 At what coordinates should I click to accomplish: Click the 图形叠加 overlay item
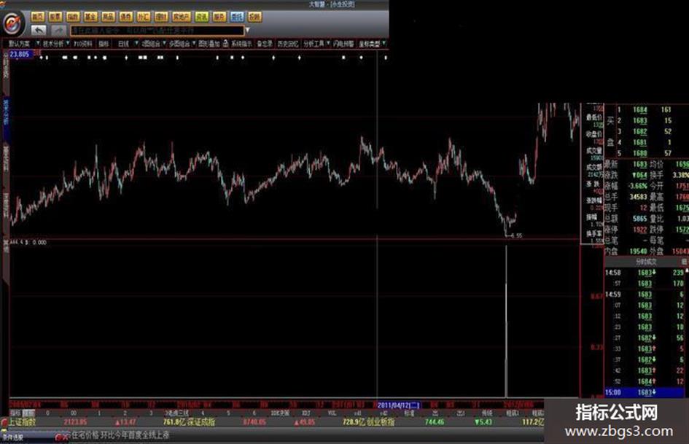coord(209,44)
